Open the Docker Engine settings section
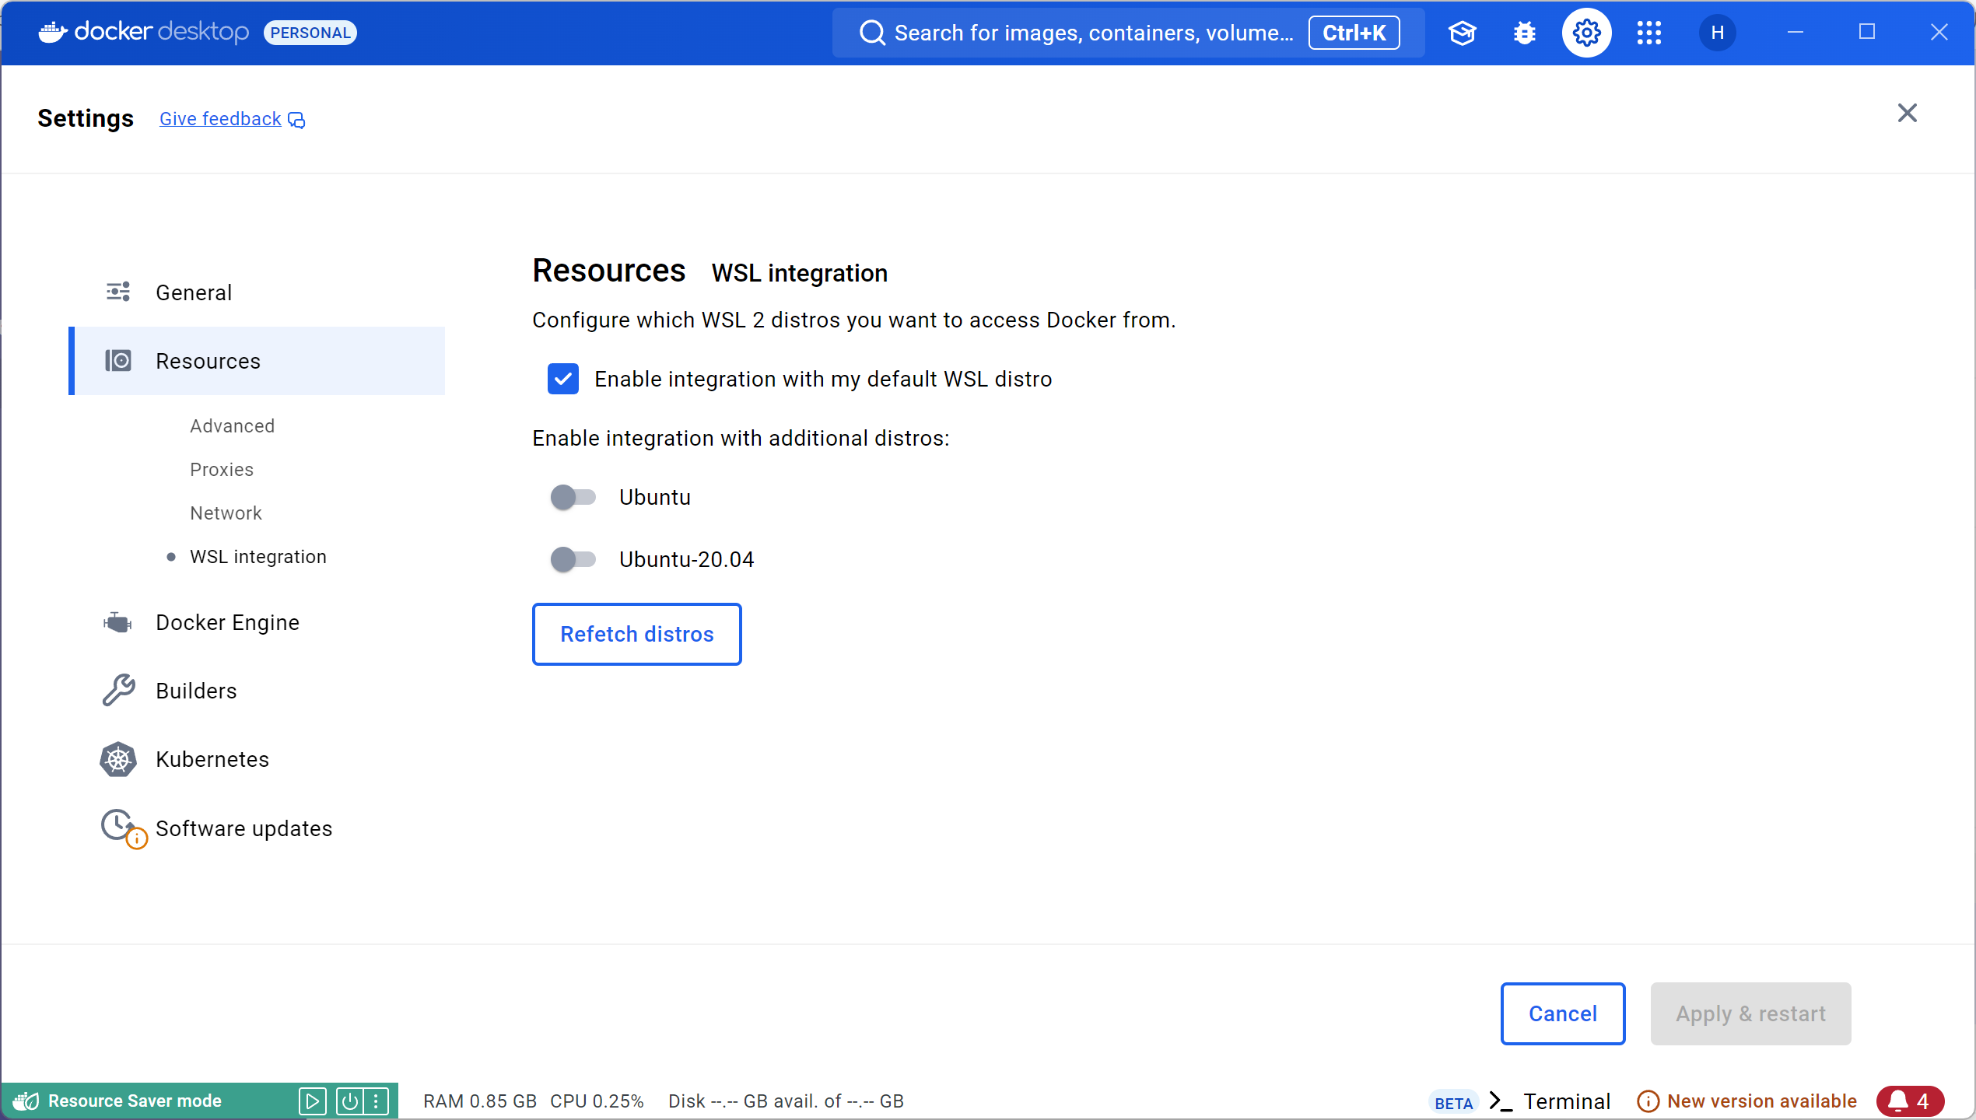 pyautogui.click(x=227, y=622)
